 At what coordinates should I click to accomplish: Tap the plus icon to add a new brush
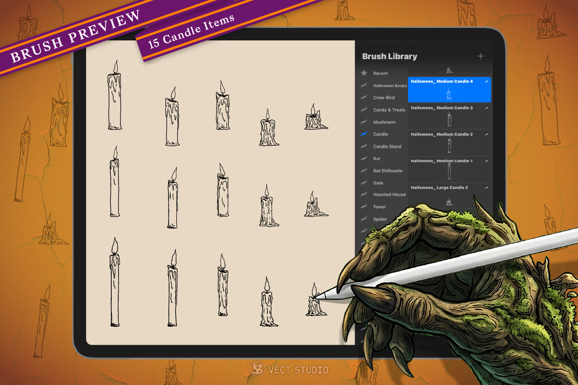[480, 56]
